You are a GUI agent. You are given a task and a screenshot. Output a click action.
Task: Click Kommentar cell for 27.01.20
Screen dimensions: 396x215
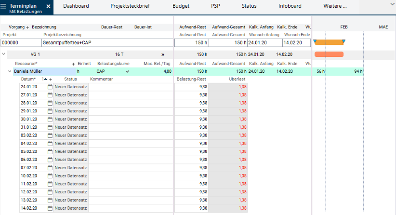click(131, 95)
